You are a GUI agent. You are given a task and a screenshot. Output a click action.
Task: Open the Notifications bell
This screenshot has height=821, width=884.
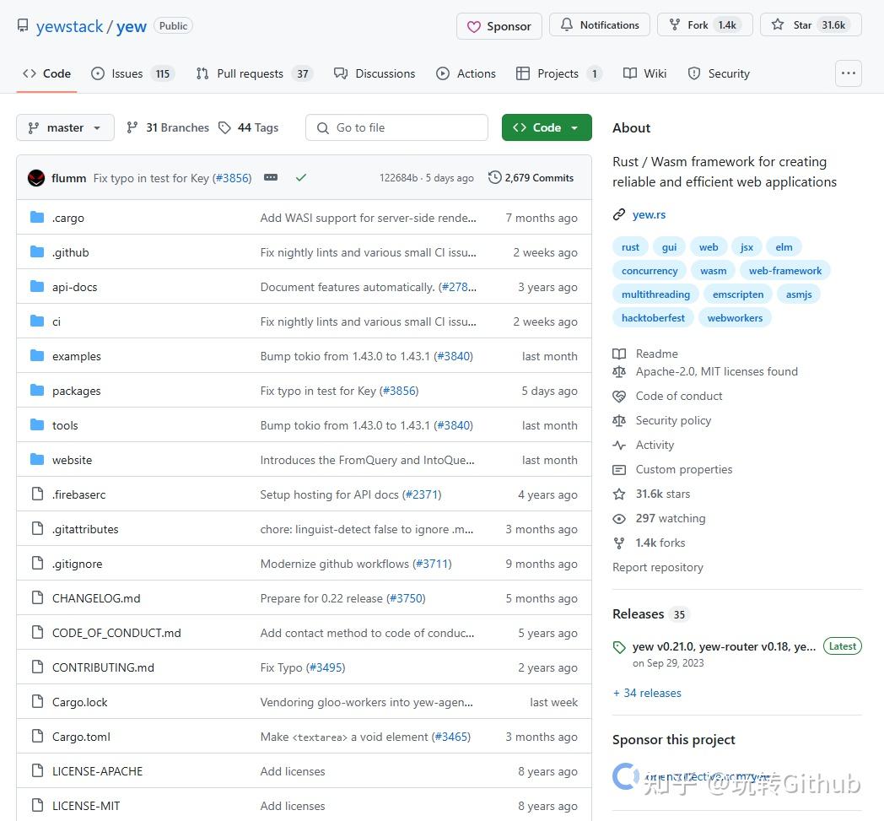[599, 24]
